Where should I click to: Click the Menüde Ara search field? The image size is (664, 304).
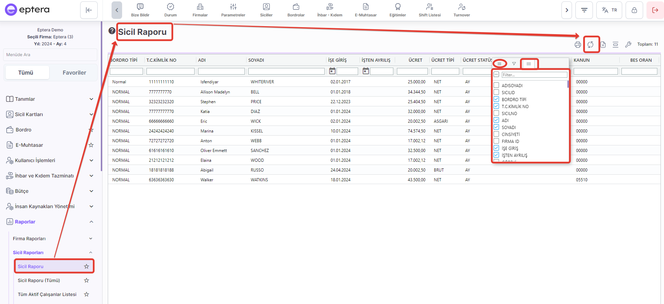(50, 55)
